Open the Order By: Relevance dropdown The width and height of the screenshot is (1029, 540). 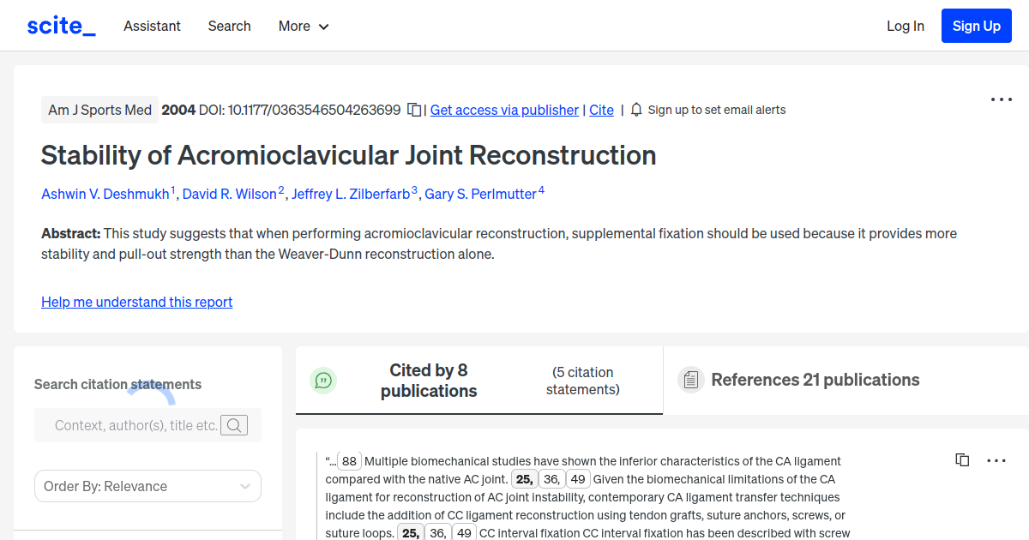coord(147,486)
